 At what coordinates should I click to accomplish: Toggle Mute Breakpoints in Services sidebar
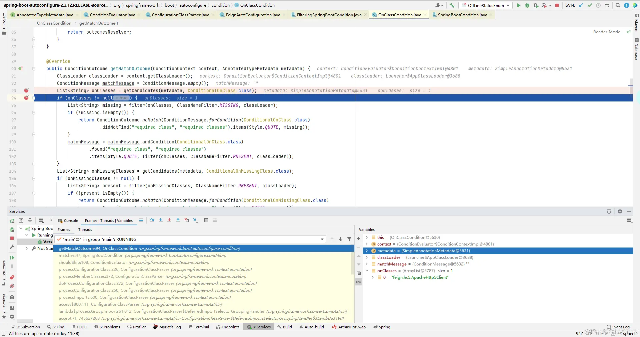click(12, 286)
